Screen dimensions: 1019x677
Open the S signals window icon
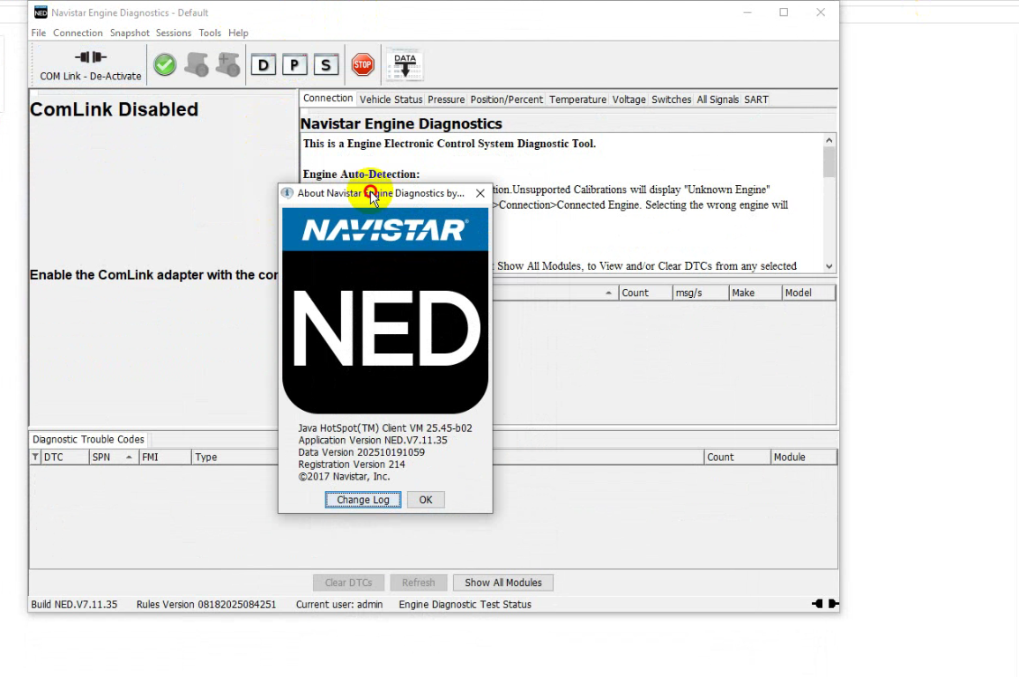click(x=326, y=63)
